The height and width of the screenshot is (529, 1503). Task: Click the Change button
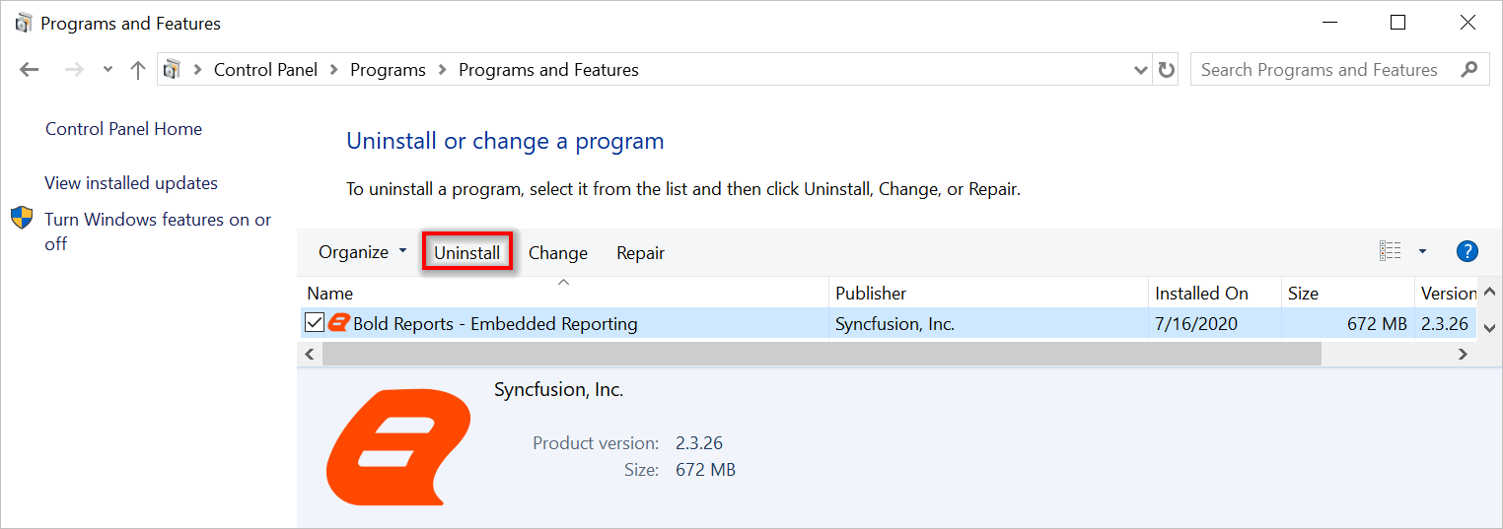coord(558,253)
